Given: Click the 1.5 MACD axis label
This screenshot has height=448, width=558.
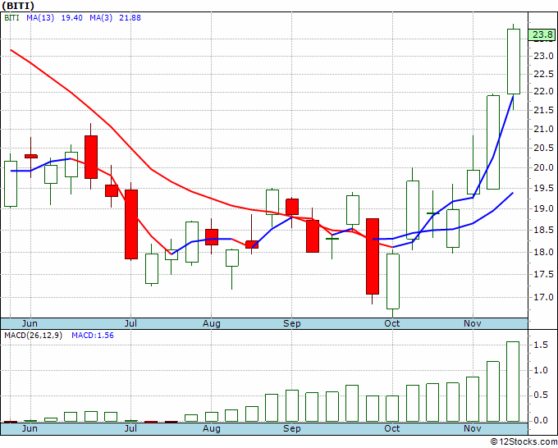Looking at the screenshot, I should click(540, 345).
